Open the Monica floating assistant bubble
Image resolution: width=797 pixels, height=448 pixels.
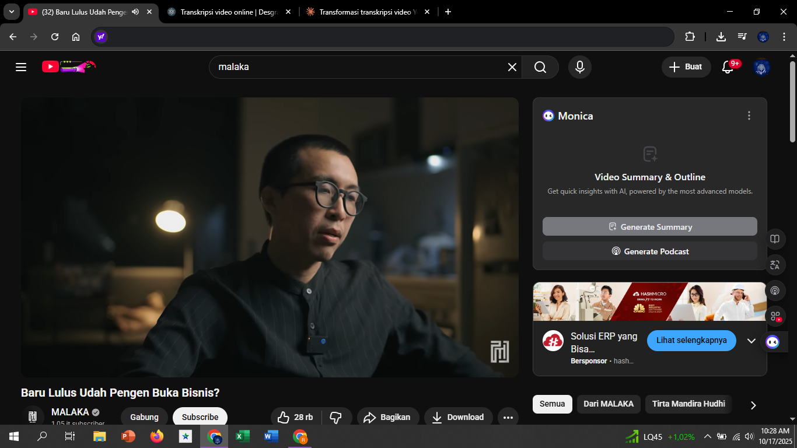click(773, 342)
